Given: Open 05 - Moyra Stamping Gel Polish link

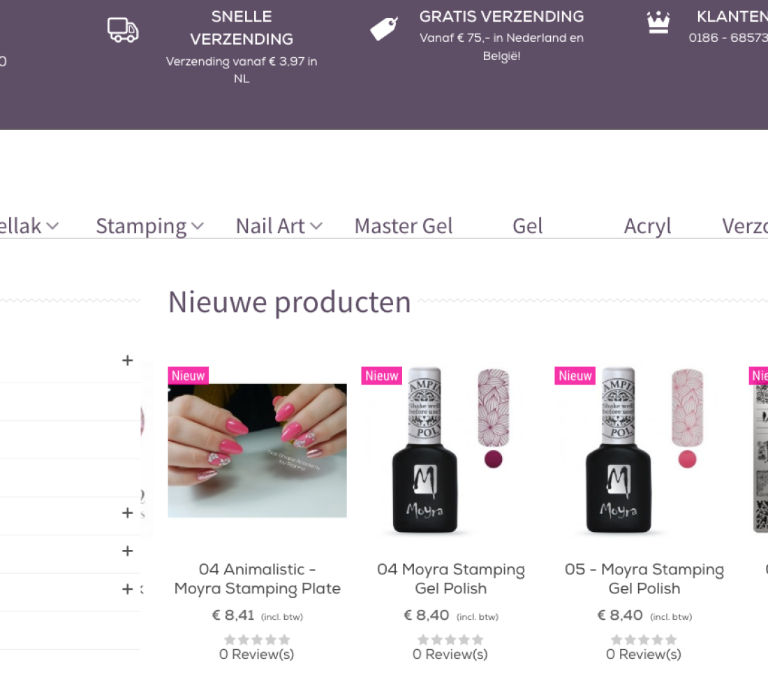Looking at the screenshot, I should pos(644,579).
